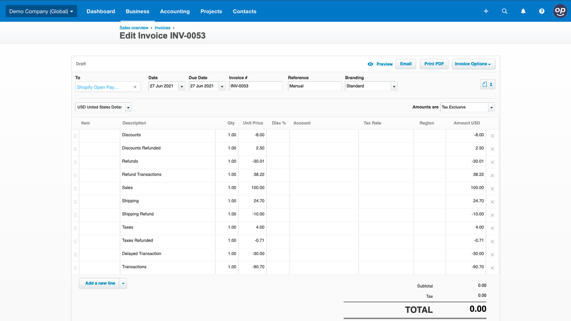The height and width of the screenshot is (321, 571).
Task: Expand the Add a new line dropdown arrow
Action: click(123, 283)
